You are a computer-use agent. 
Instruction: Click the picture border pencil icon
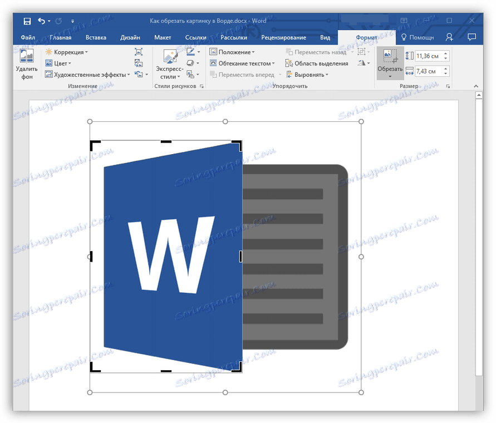tap(190, 52)
